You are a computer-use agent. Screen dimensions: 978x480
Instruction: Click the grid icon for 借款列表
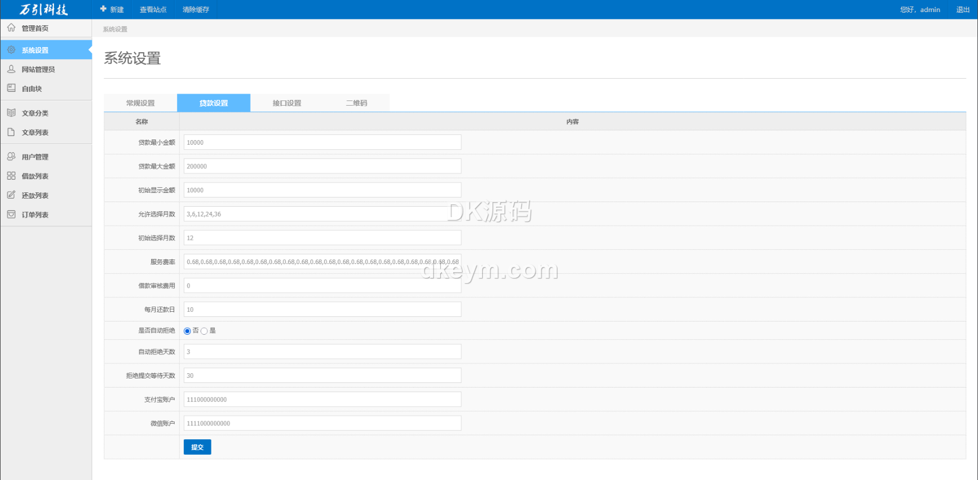coord(11,176)
